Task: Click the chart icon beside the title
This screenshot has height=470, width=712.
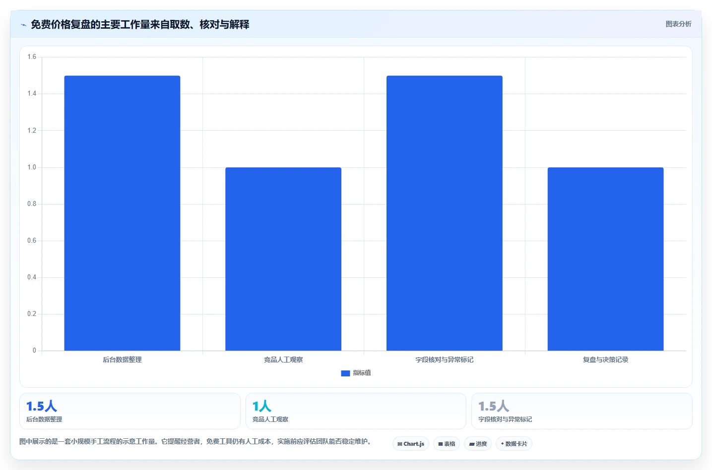Action: [23, 25]
